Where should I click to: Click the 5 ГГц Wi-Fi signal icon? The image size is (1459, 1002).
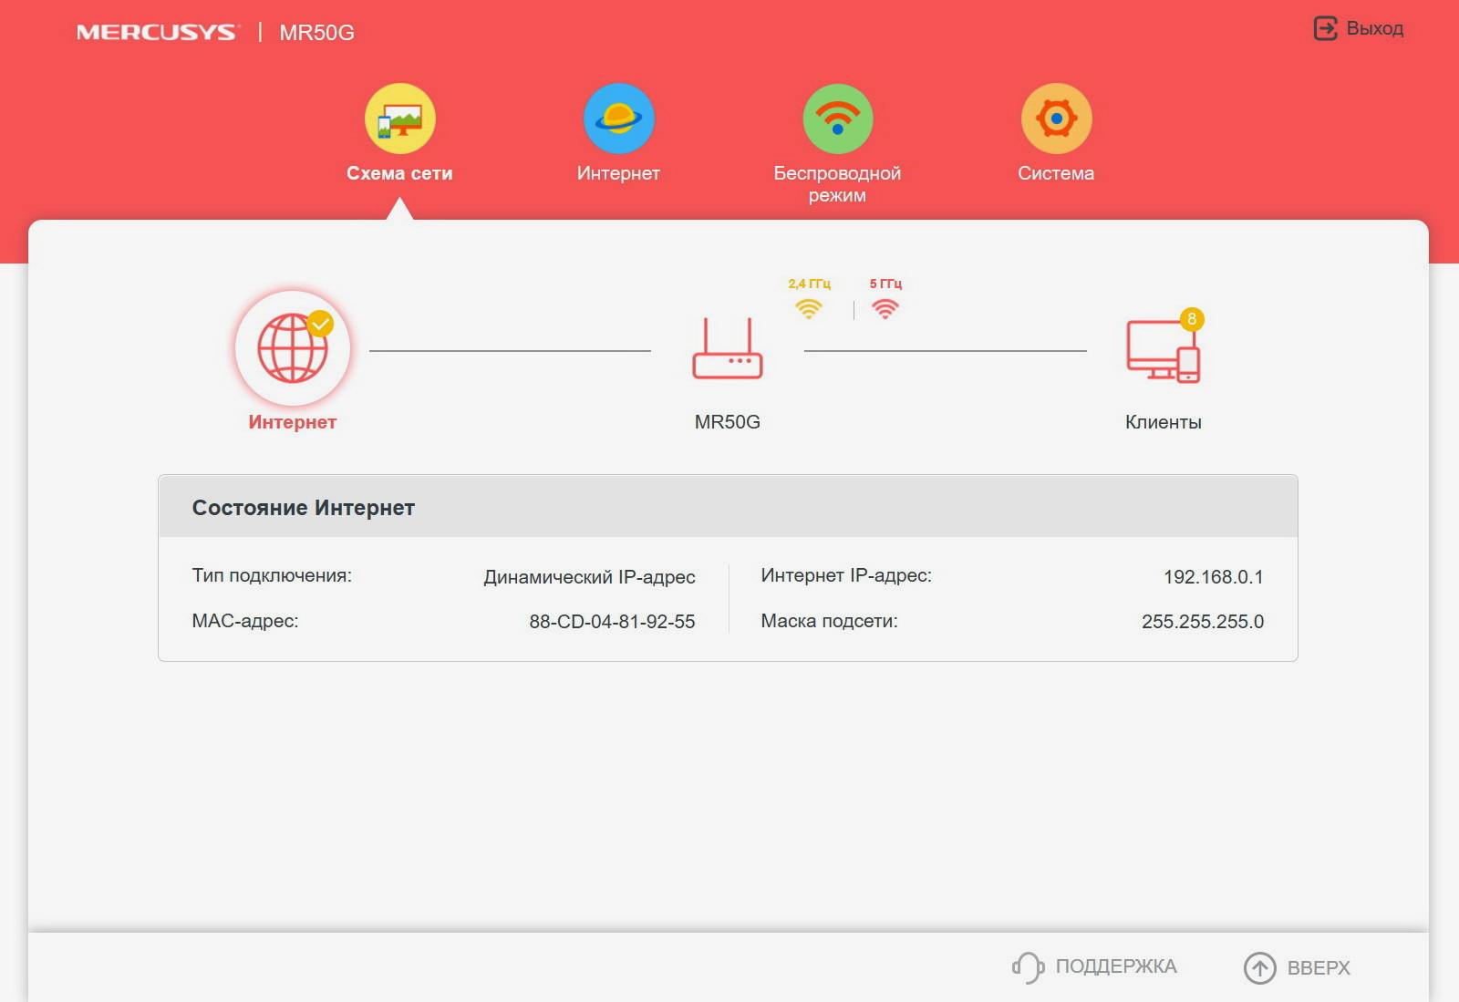pos(885,308)
